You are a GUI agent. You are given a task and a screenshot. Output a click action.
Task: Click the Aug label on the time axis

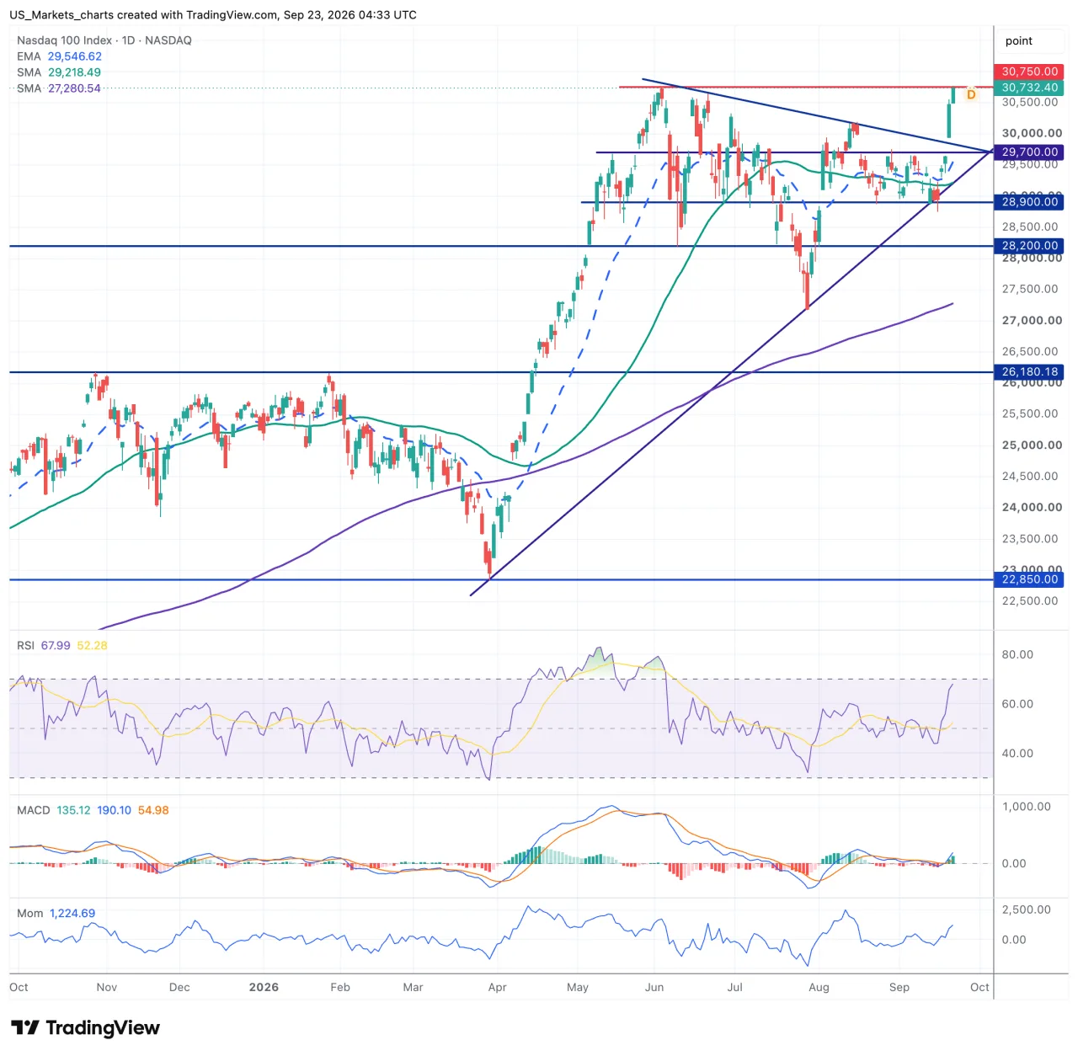point(819,987)
